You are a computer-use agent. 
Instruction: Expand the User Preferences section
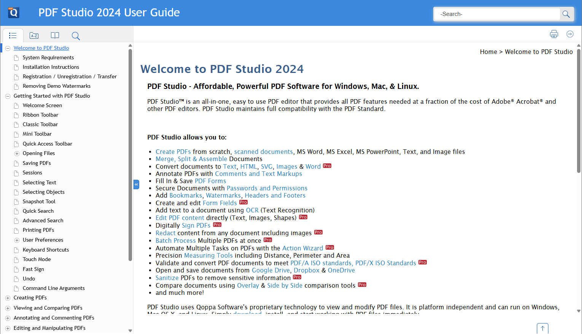click(17, 240)
